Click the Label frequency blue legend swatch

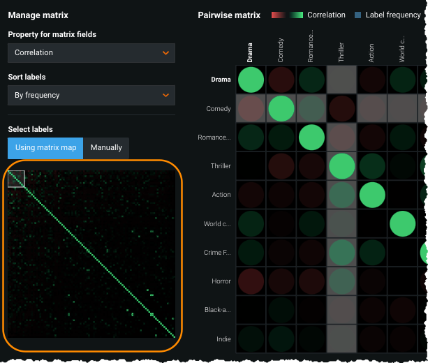click(358, 15)
